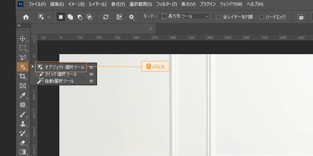
Task: Open the 選択範囲(S) menu
Action: click(x=141, y=4)
